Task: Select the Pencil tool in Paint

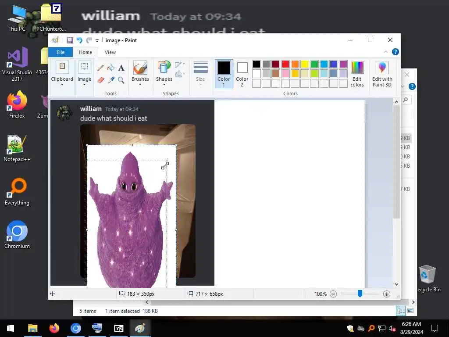Action: point(100,68)
